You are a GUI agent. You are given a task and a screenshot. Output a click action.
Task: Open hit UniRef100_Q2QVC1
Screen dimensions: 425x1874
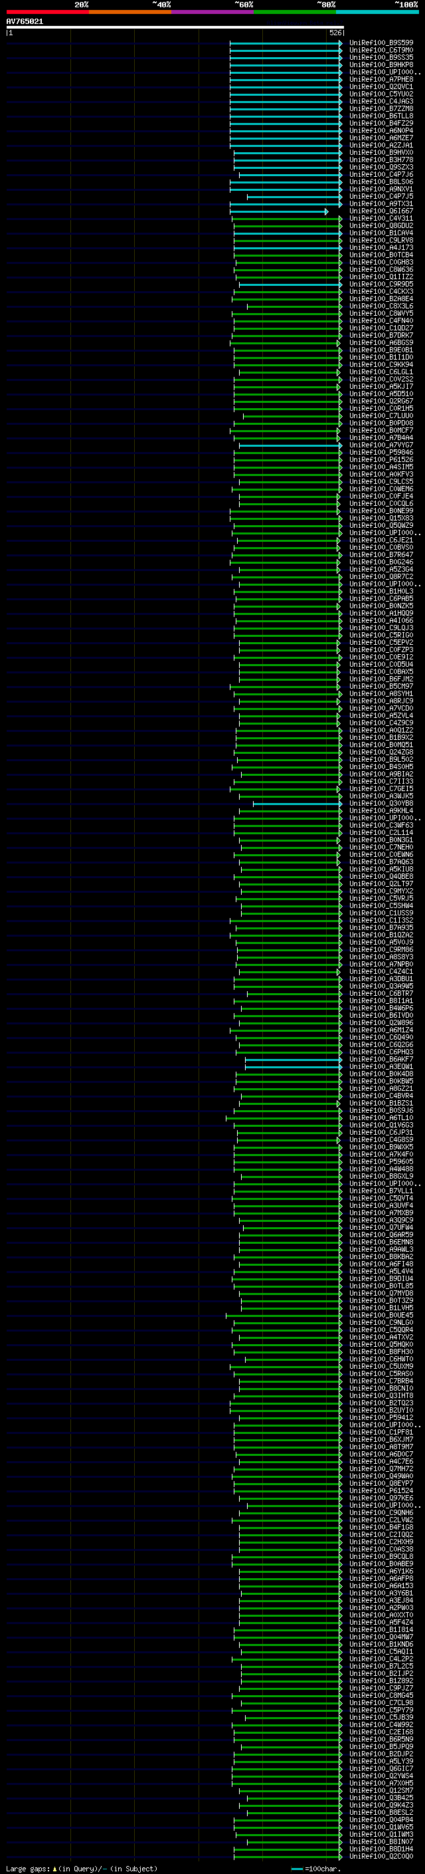point(381,86)
